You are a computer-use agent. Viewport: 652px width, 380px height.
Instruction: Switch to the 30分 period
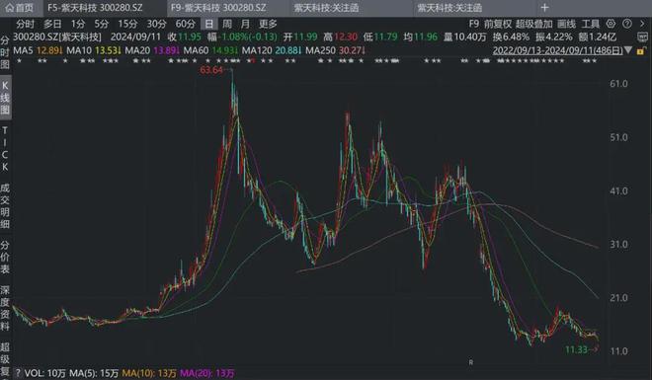tap(156, 24)
